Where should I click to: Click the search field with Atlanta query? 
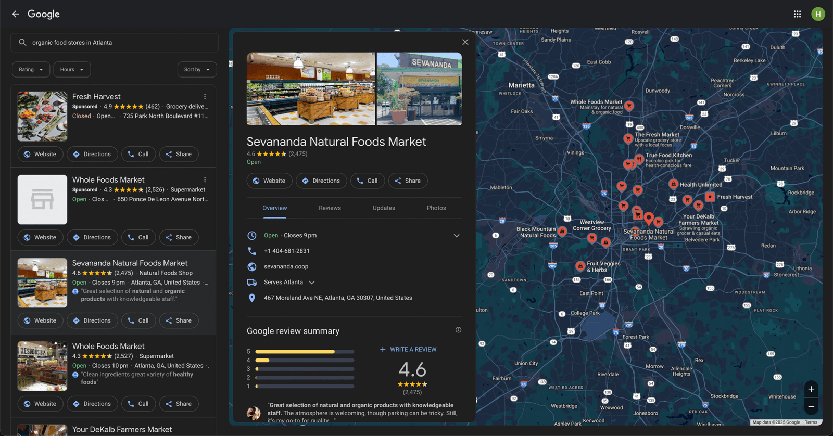(x=115, y=43)
